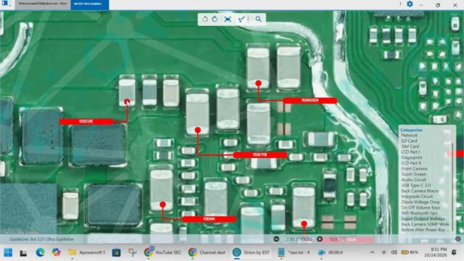Switch to YouTube SEC Chrome window
464x261 pixels.
click(x=162, y=252)
